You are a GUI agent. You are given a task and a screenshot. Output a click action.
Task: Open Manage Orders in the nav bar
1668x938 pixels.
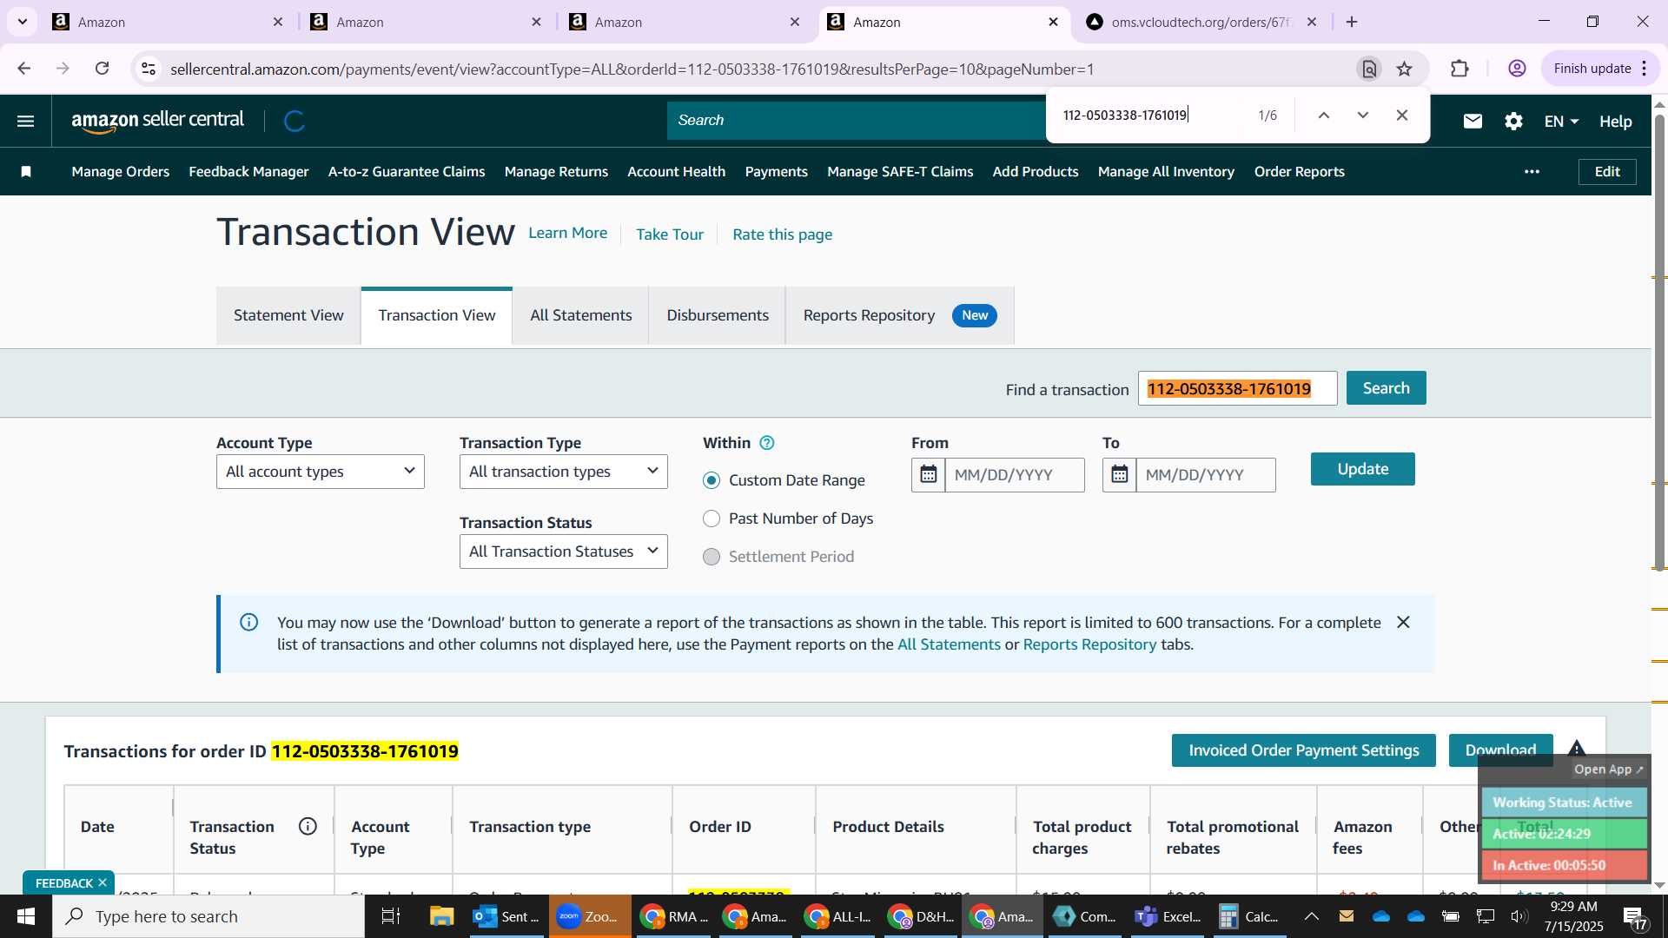click(x=121, y=172)
